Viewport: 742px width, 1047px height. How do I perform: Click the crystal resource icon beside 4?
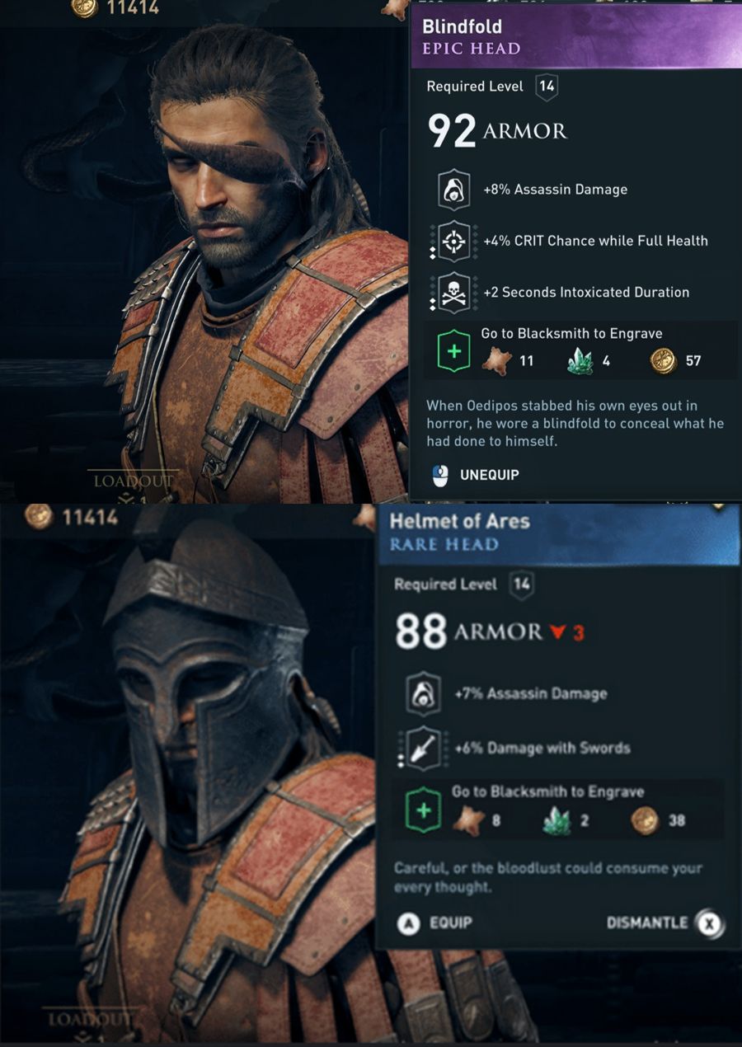point(580,360)
